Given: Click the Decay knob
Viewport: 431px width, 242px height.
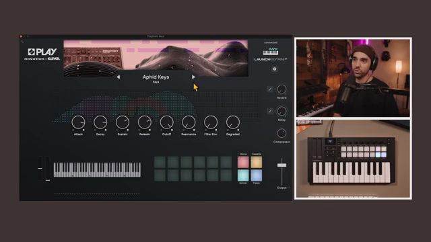Looking at the screenshot, I should 100,122.
